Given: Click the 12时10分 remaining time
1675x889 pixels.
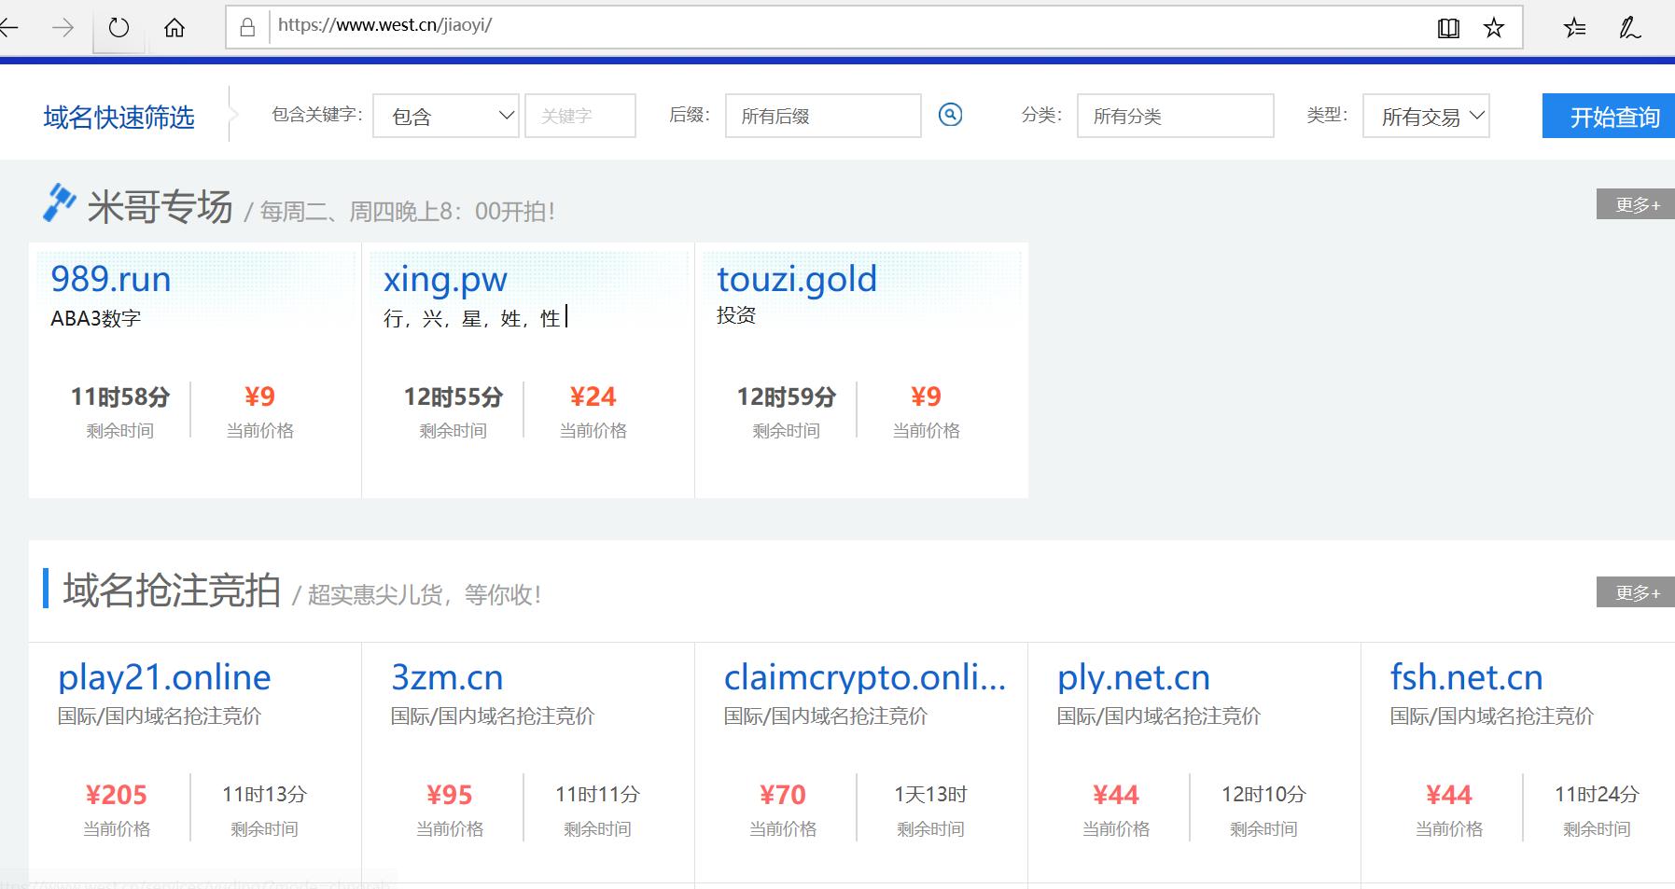Looking at the screenshot, I should point(1263,795).
